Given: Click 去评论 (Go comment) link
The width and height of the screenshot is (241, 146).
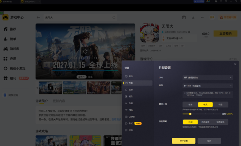Looking at the screenshot, I should (x=233, y=59).
